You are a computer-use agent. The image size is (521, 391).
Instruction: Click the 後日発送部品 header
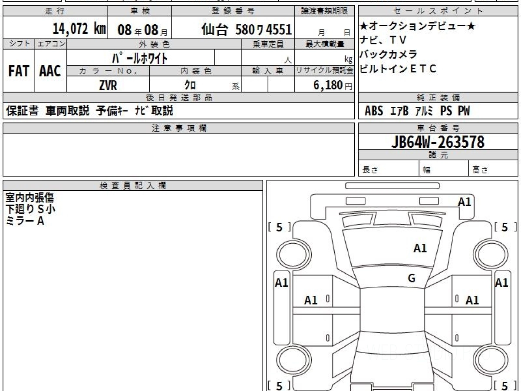(179, 98)
